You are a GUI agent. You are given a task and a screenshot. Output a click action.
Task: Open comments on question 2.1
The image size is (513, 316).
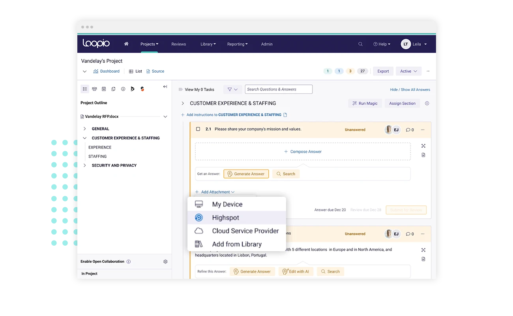click(x=410, y=130)
